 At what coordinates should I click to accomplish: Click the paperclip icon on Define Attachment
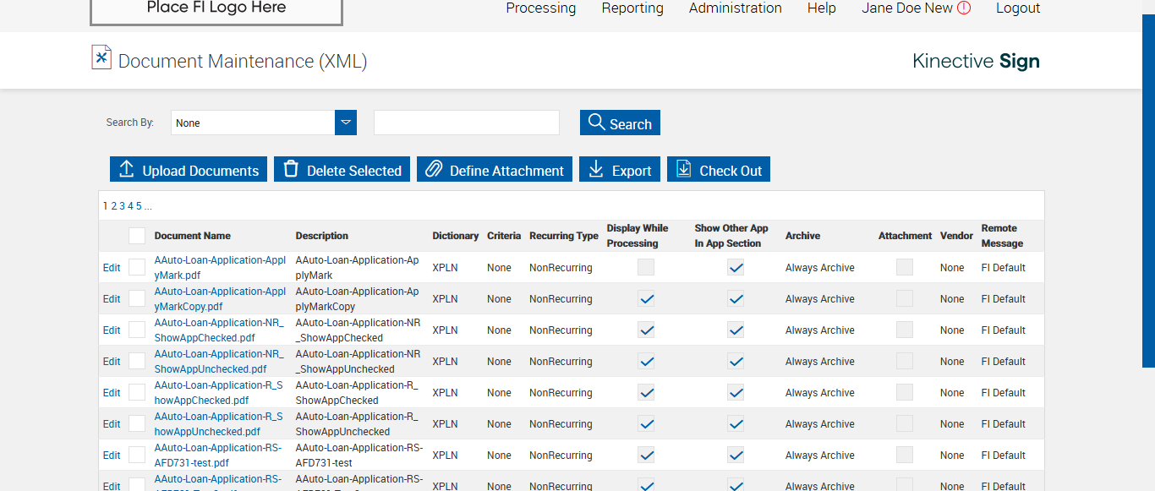click(x=434, y=169)
